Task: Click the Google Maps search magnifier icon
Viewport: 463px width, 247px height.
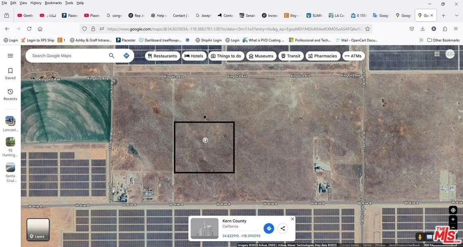Action: (x=111, y=56)
